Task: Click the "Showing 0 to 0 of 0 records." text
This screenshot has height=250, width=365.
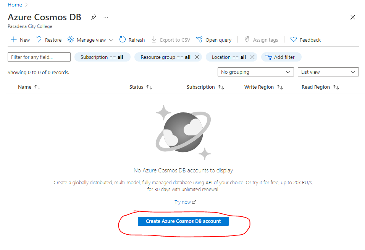Action: pyautogui.click(x=39, y=73)
